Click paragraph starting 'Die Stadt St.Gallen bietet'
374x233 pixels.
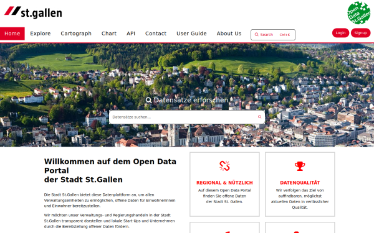(x=110, y=200)
